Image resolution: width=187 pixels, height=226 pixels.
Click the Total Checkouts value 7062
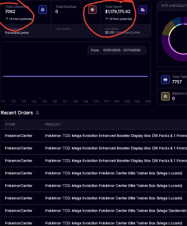(x=10, y=12)
